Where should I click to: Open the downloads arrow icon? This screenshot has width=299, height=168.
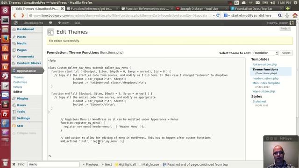(x=287, y=15)
